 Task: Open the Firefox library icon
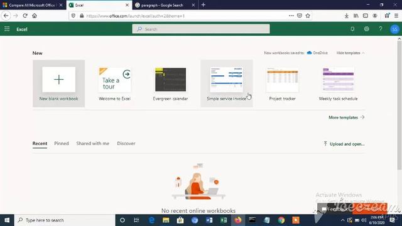(x=356, y=16)
